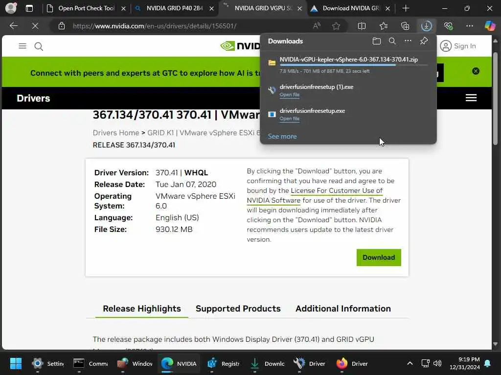Click the zip download progress bar
Viewport: 501px width, 375px height.
click(x=353, y=65)
